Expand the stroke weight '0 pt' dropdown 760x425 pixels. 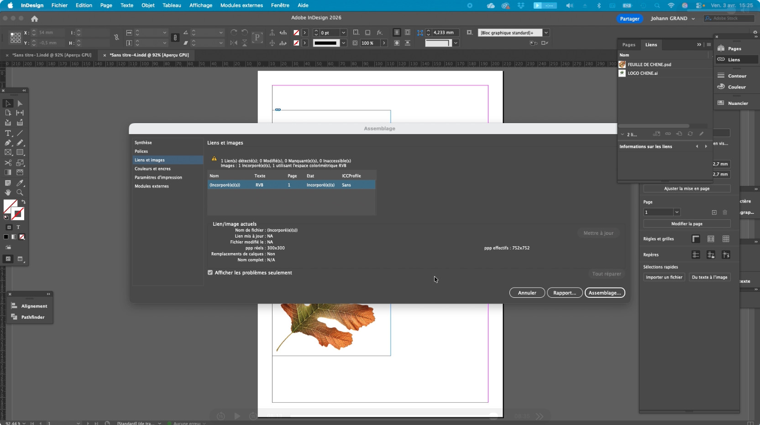click(344, 33)
